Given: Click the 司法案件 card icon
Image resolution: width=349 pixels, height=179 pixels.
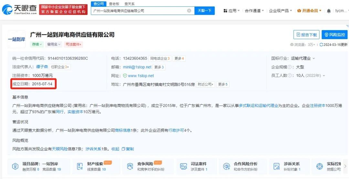Looking at the screenshot, I should [184, 166].
